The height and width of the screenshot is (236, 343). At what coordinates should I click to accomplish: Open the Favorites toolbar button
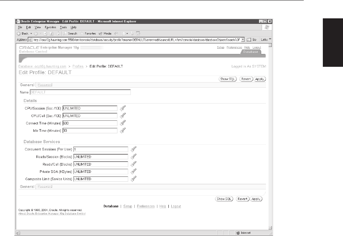tap(88, 33)
